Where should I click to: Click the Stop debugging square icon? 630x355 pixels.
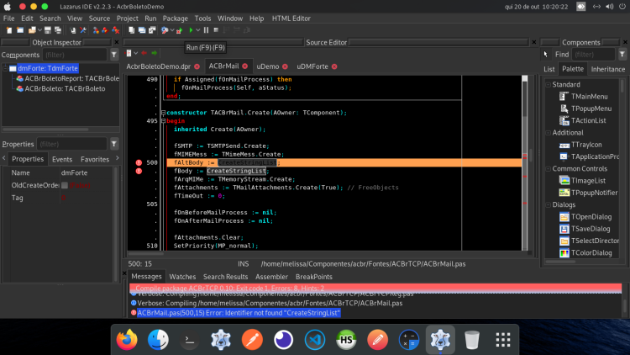(216, 30)
